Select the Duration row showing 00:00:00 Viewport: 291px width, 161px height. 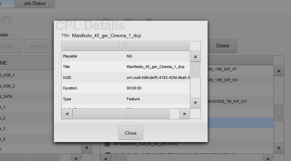click(x=126, y=88)
